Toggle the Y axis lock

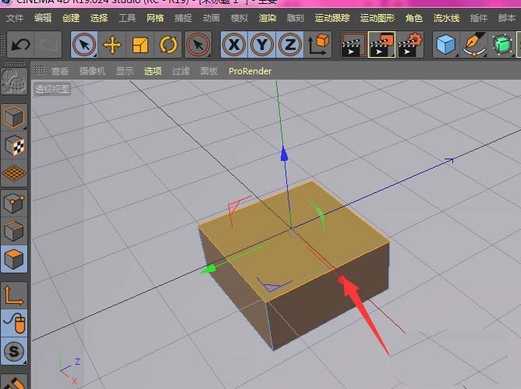tap(261, 45)
